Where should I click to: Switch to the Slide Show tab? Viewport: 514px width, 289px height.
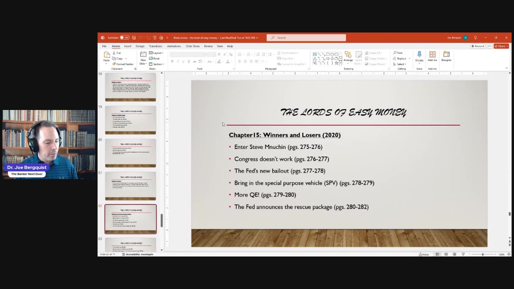pyautogui.click(x=193, y=46)
